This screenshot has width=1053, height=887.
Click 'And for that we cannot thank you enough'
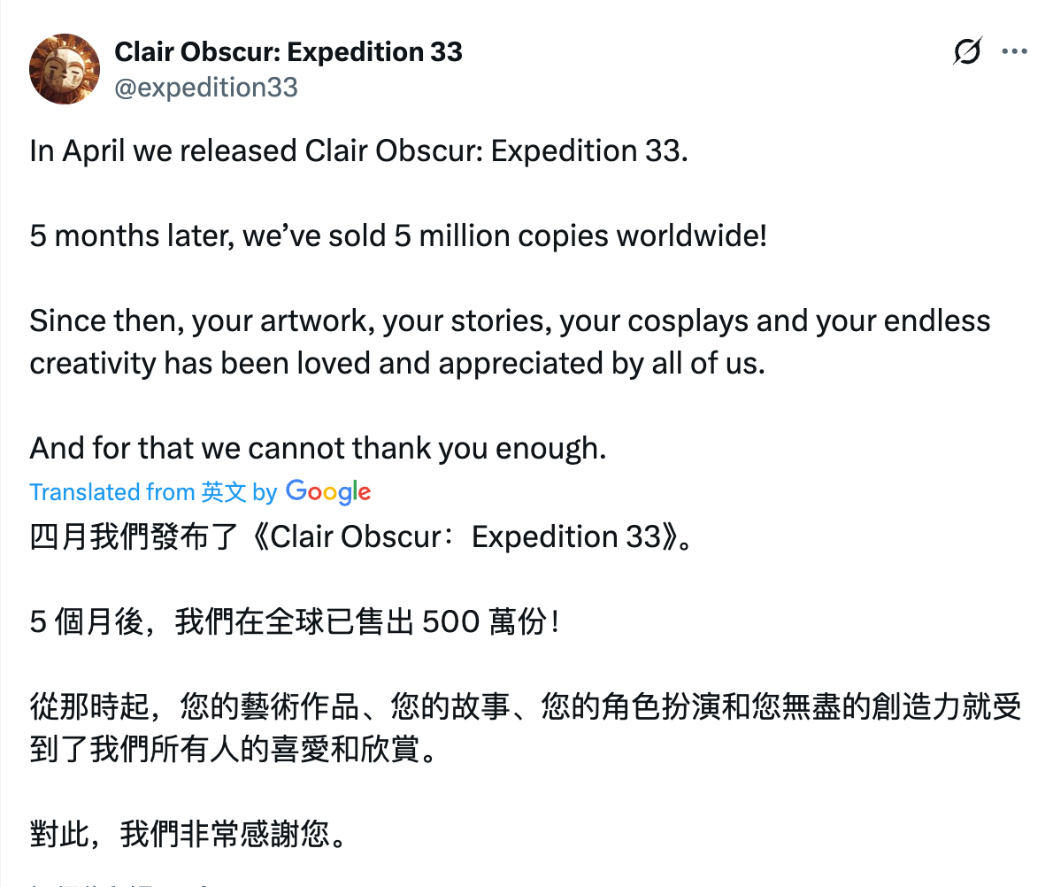(x=318, y=448)
